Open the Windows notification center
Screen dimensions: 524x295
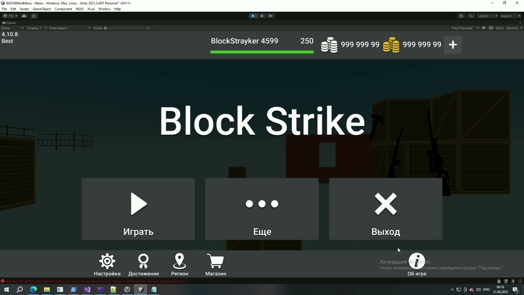pyautogui.click(x=515, y=290)
